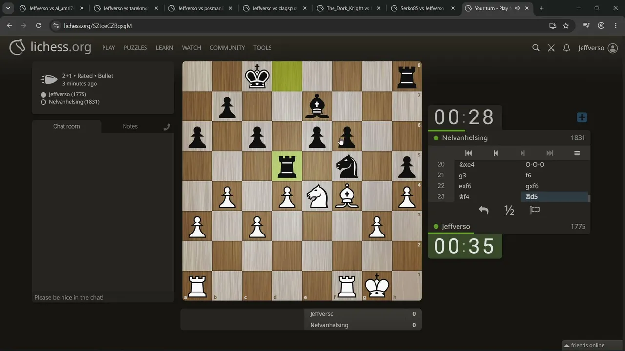
Task: Select the white knight on e4
Action: [317, 196]
